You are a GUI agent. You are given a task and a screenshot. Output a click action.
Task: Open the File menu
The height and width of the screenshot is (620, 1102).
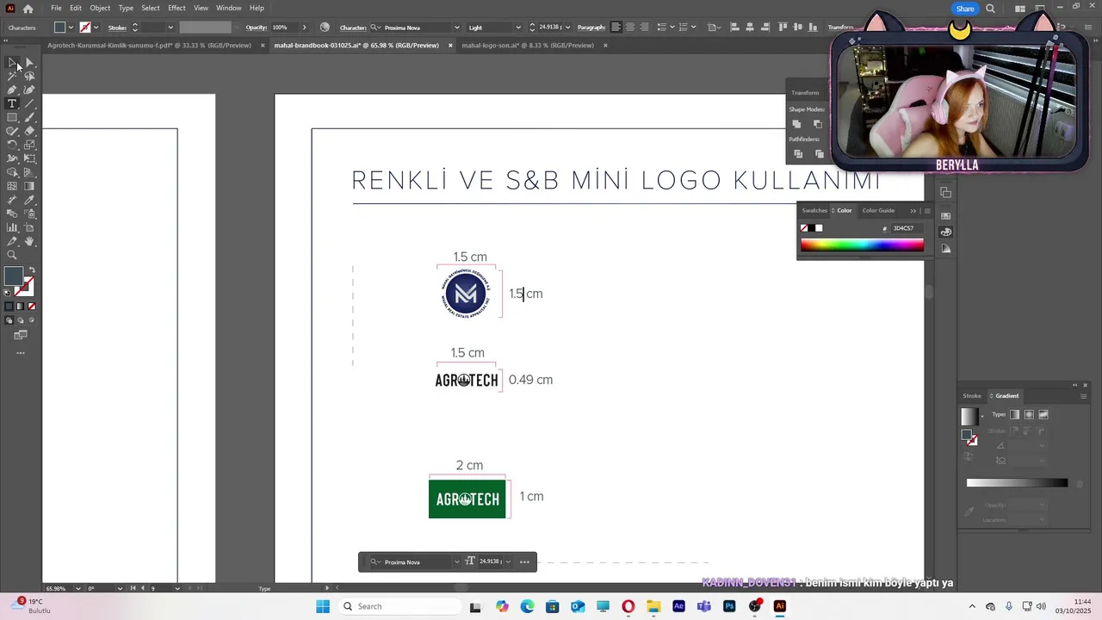click(x=56, y=8)
